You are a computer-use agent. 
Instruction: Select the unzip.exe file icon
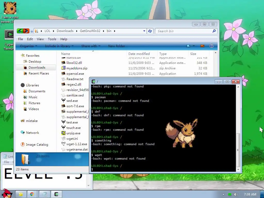63,133
